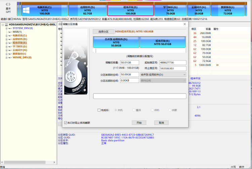Expand the SYSTEM_DRV(0) tree node
Screen dimensions: 252x169
7,28
